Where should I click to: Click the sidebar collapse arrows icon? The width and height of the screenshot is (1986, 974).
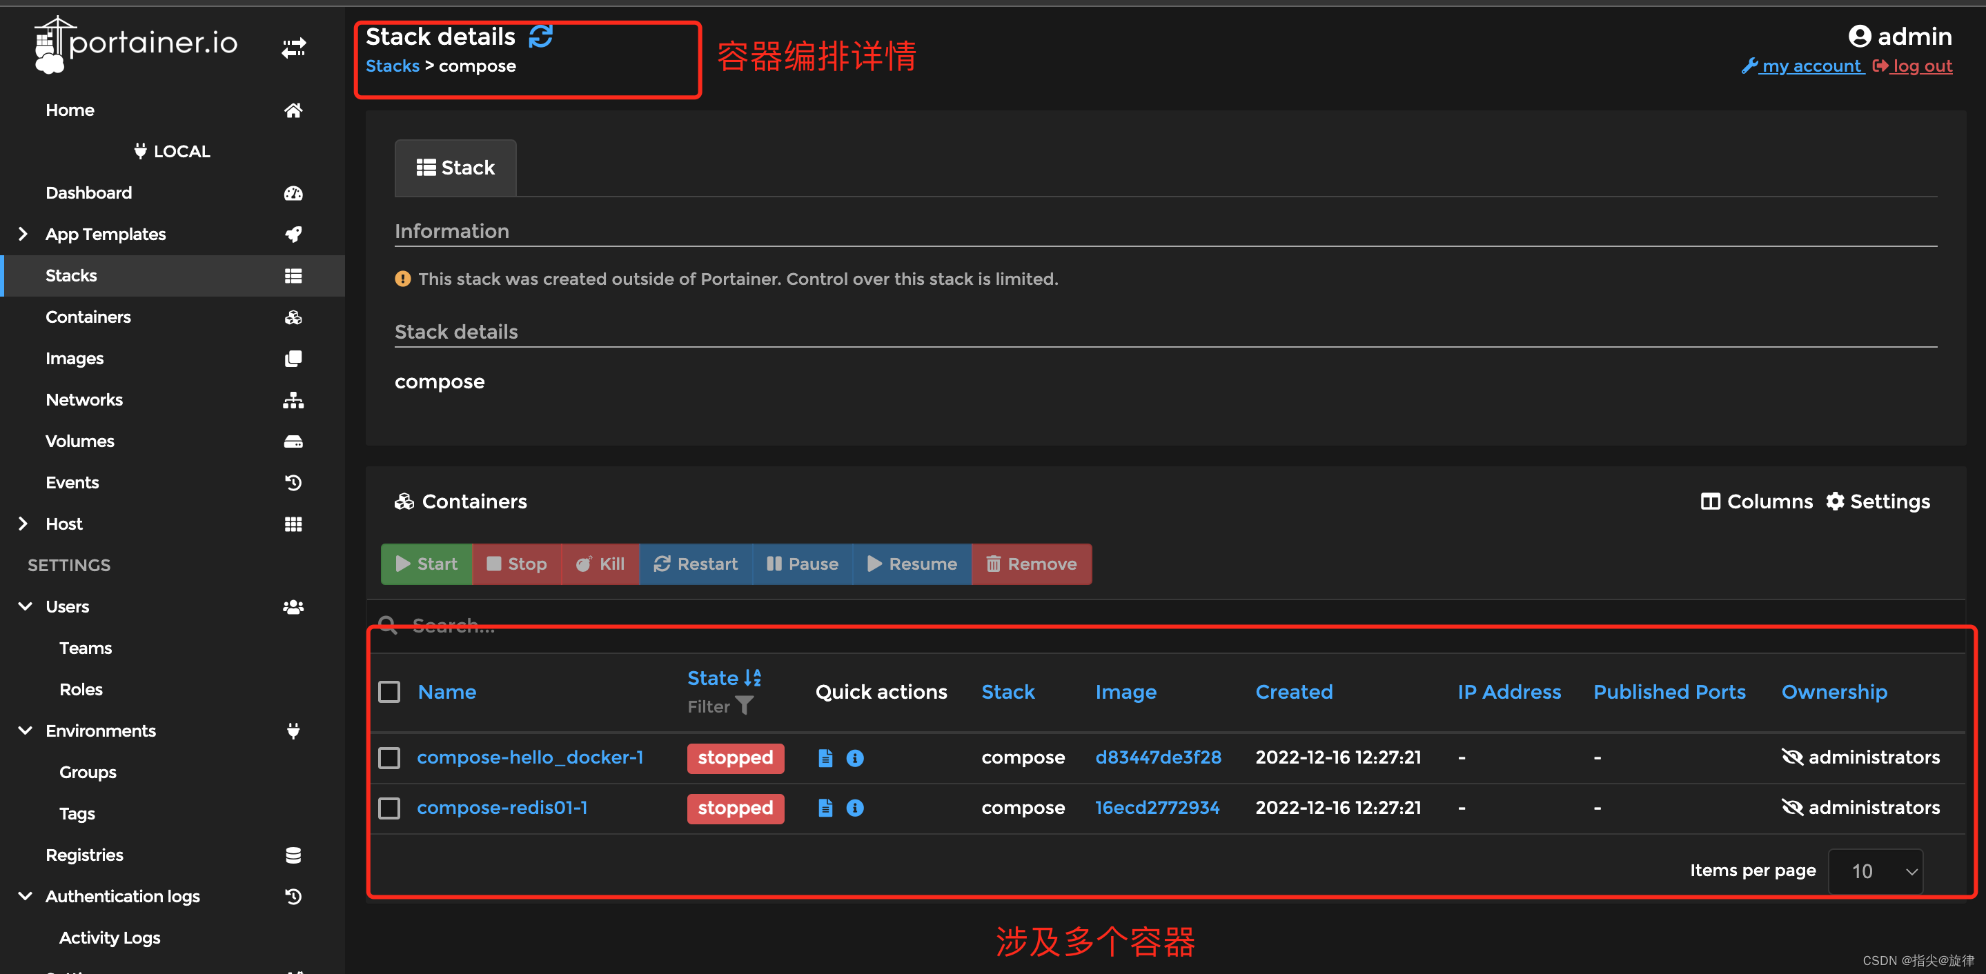click(x=293, y=48)
